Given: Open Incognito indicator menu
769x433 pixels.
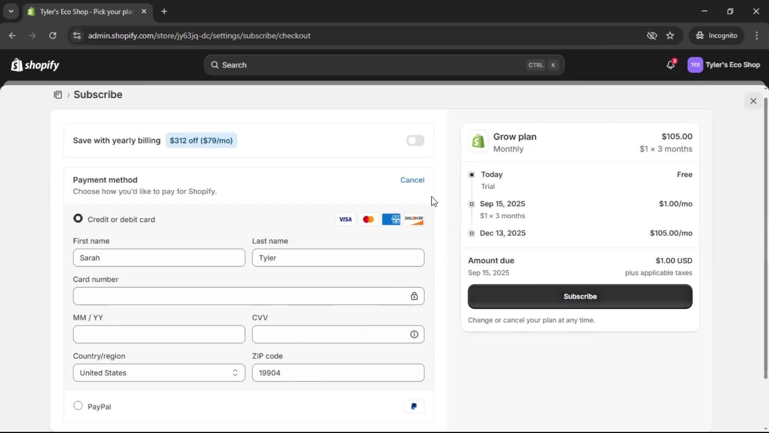Looking at the screenshot, I should point(717,35).
